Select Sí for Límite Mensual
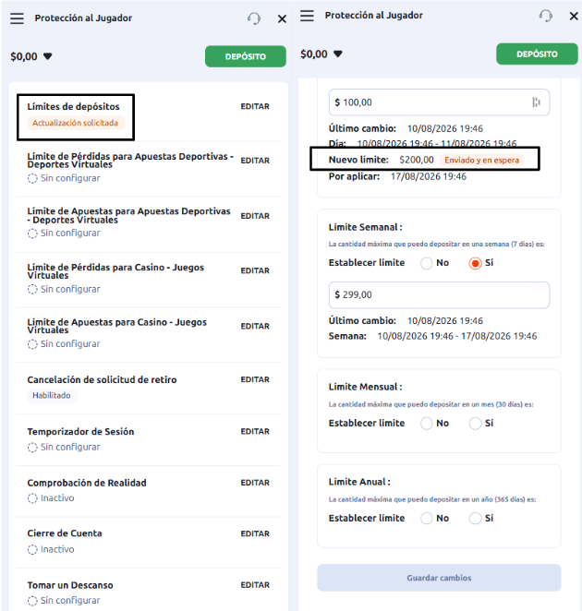 click(x=475, y=424)
